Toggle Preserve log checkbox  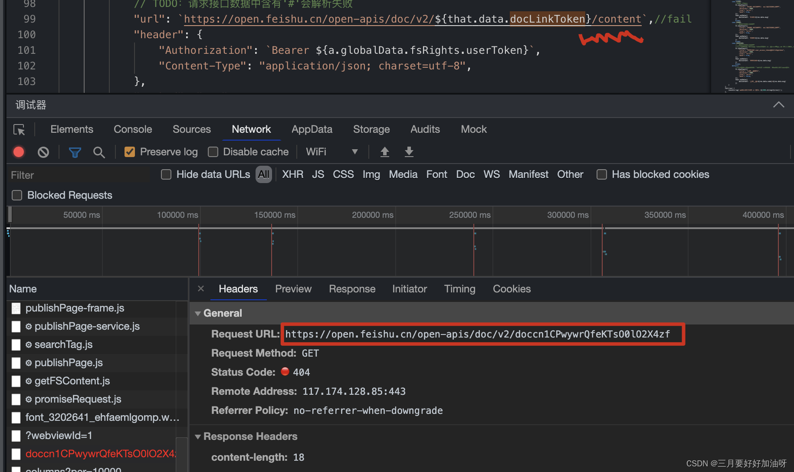[130, 152]
